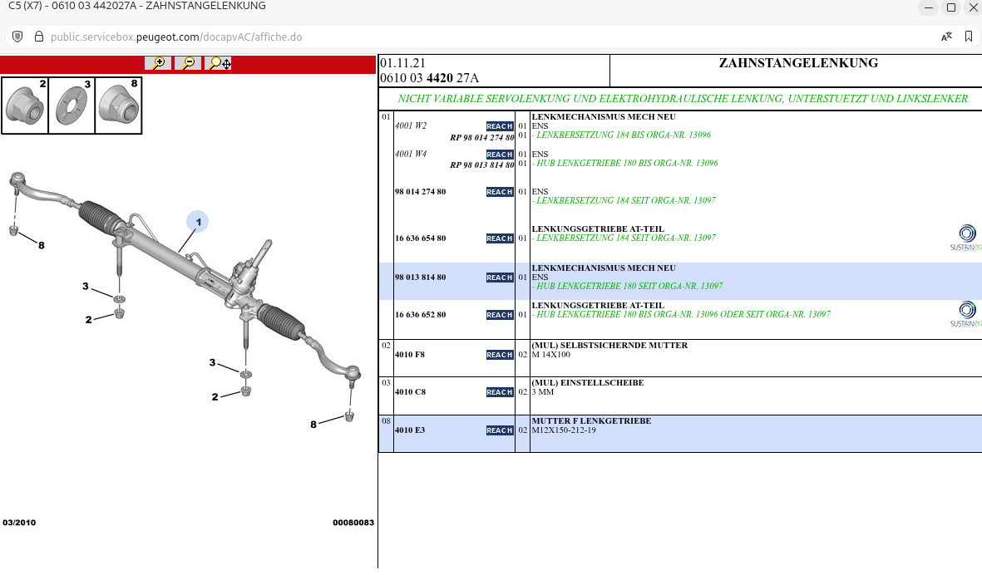Click 'M12X150-212-19' specification text
Screen dimensions: 982x575
click(x=564, y=430)
